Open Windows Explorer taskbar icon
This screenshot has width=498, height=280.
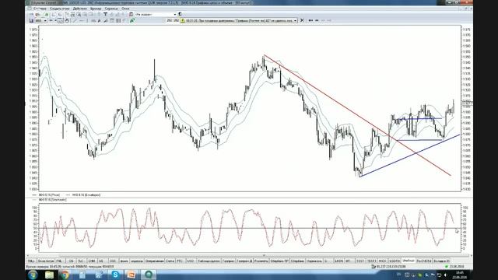[49, 275]
